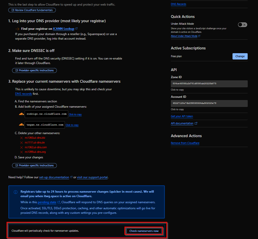Copy tegan.ns.cloudflare.com with Click to copy
This screenshot has width=258, height=239.
[72, 125]
